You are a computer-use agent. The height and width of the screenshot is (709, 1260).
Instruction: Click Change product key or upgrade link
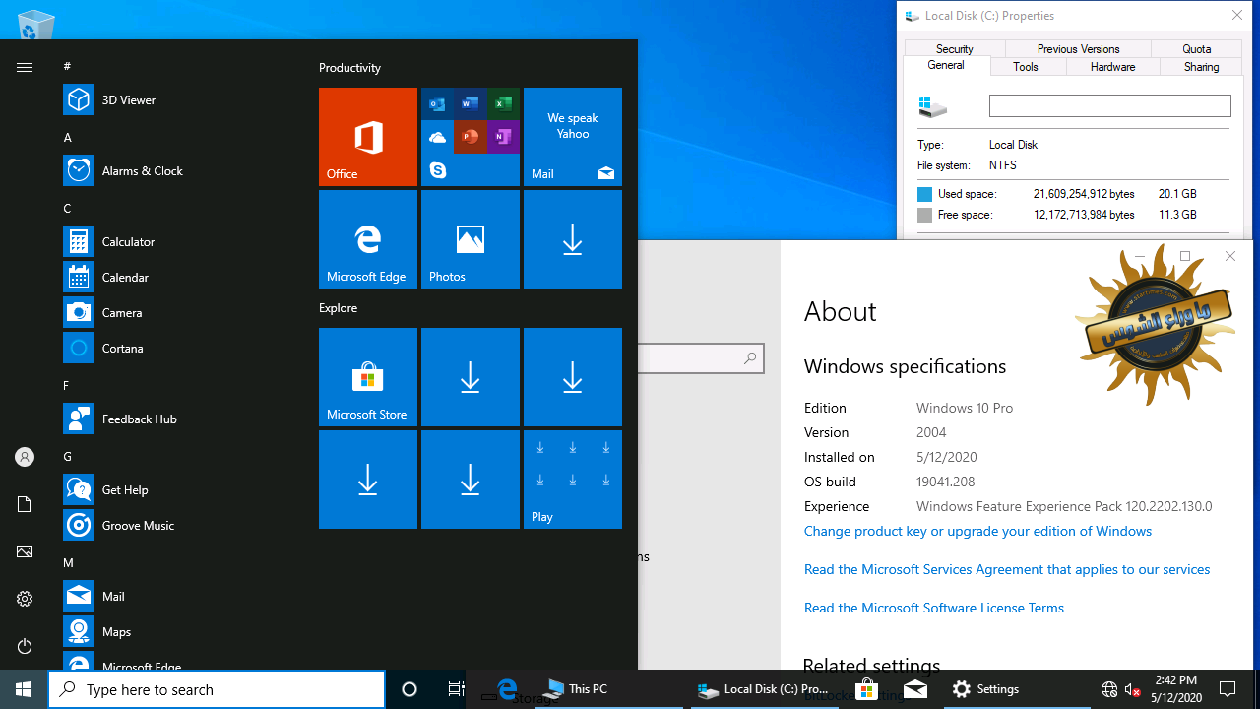tap(977, 531)
